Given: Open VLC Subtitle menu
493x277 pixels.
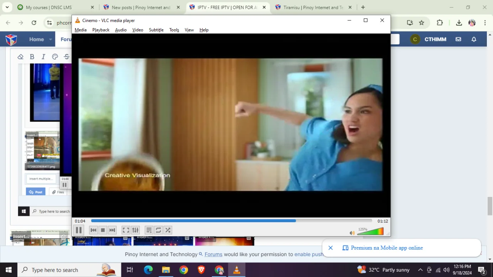Looking at the screenshot, I should click(156, 30).
